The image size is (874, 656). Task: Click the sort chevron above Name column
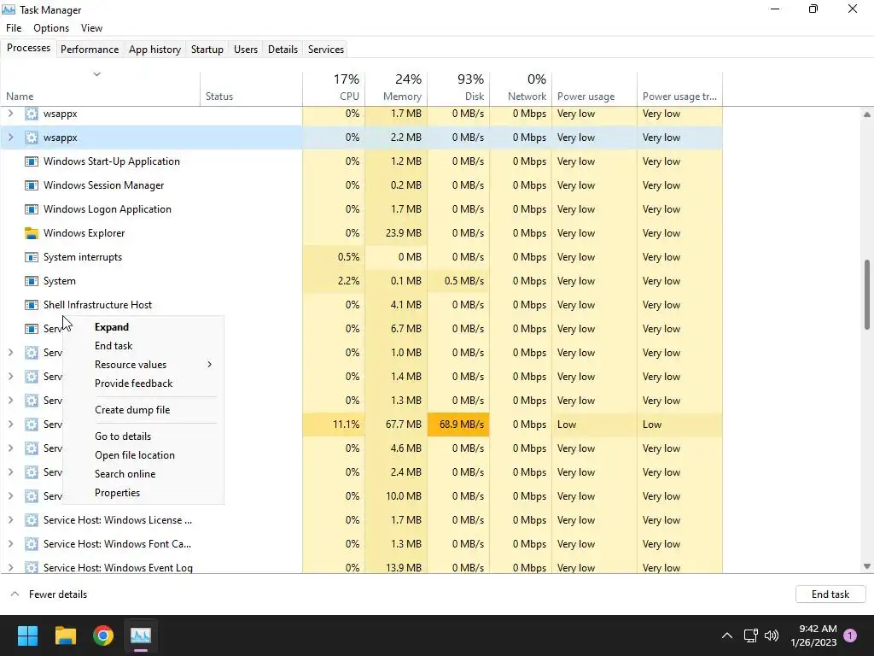96,74
